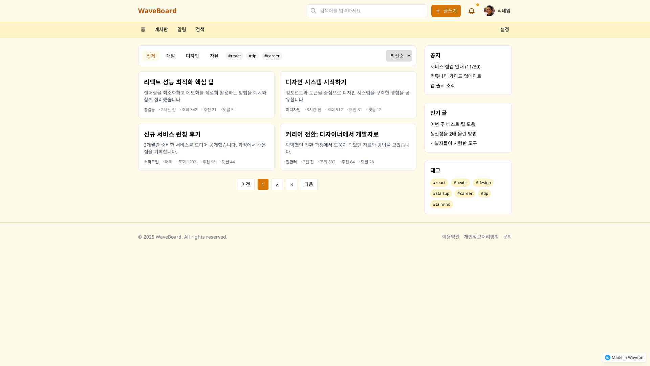The width and height of the screenshot is (650, 366).
Task: Switch to the 디자인 tab
Action: click(192, 56)
